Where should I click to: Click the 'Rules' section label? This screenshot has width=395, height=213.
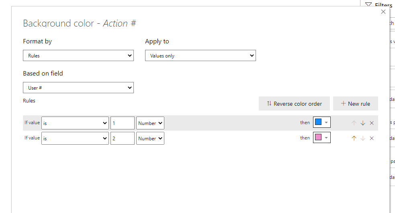(29, 100)
